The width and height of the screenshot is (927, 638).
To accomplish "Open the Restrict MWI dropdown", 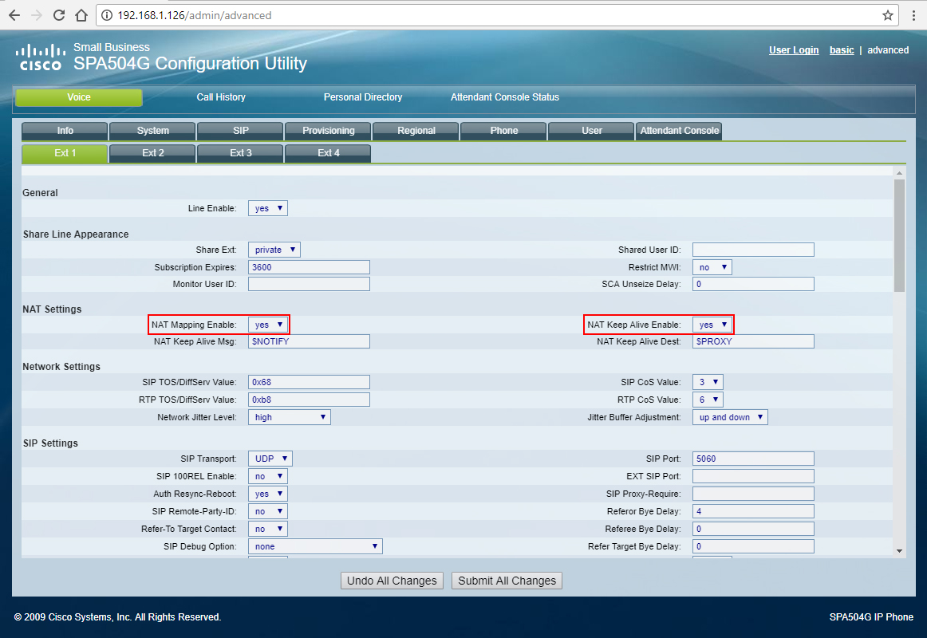I will [712, 268].
